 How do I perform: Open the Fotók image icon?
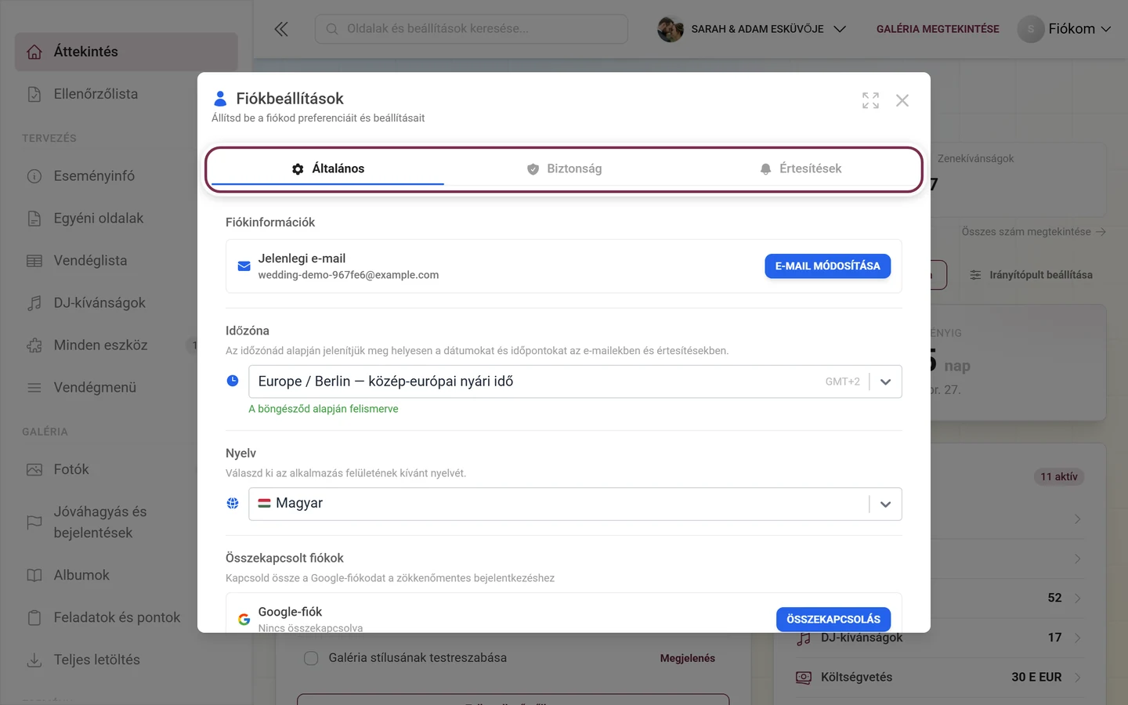34,470
